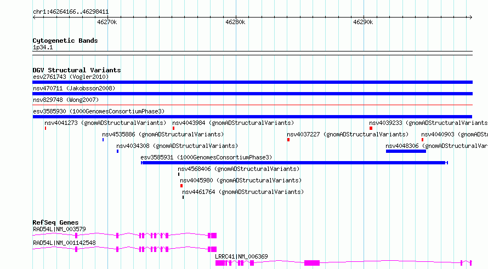
Task: Click the first exon block of LRRC41
Action: [x=220, y=263]
